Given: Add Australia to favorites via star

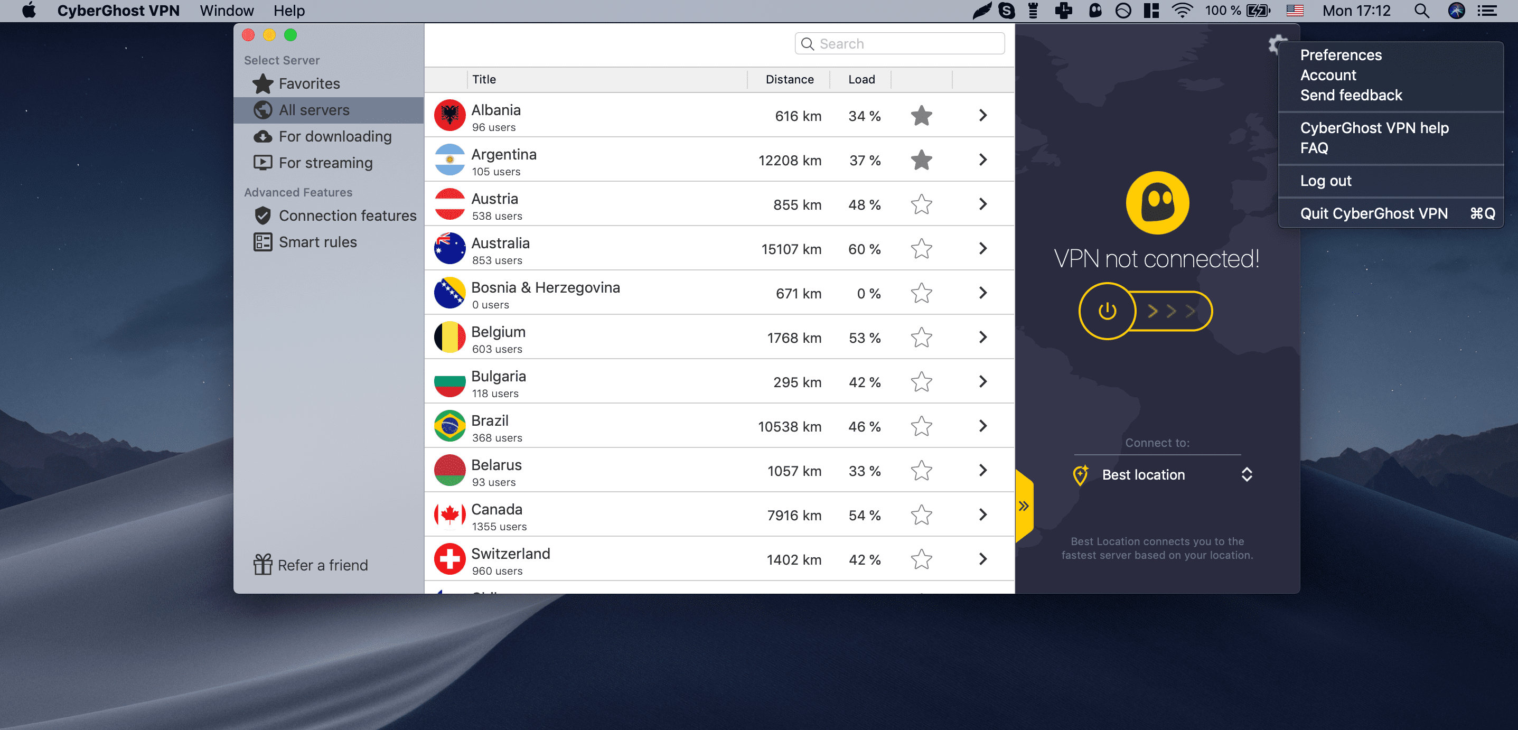Looking at the screenshot, I should click(921, 249).
